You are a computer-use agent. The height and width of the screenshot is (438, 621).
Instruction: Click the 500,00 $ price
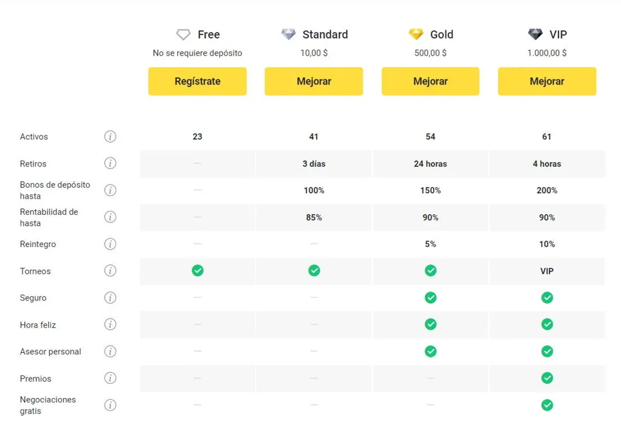[x=430, y=53]
